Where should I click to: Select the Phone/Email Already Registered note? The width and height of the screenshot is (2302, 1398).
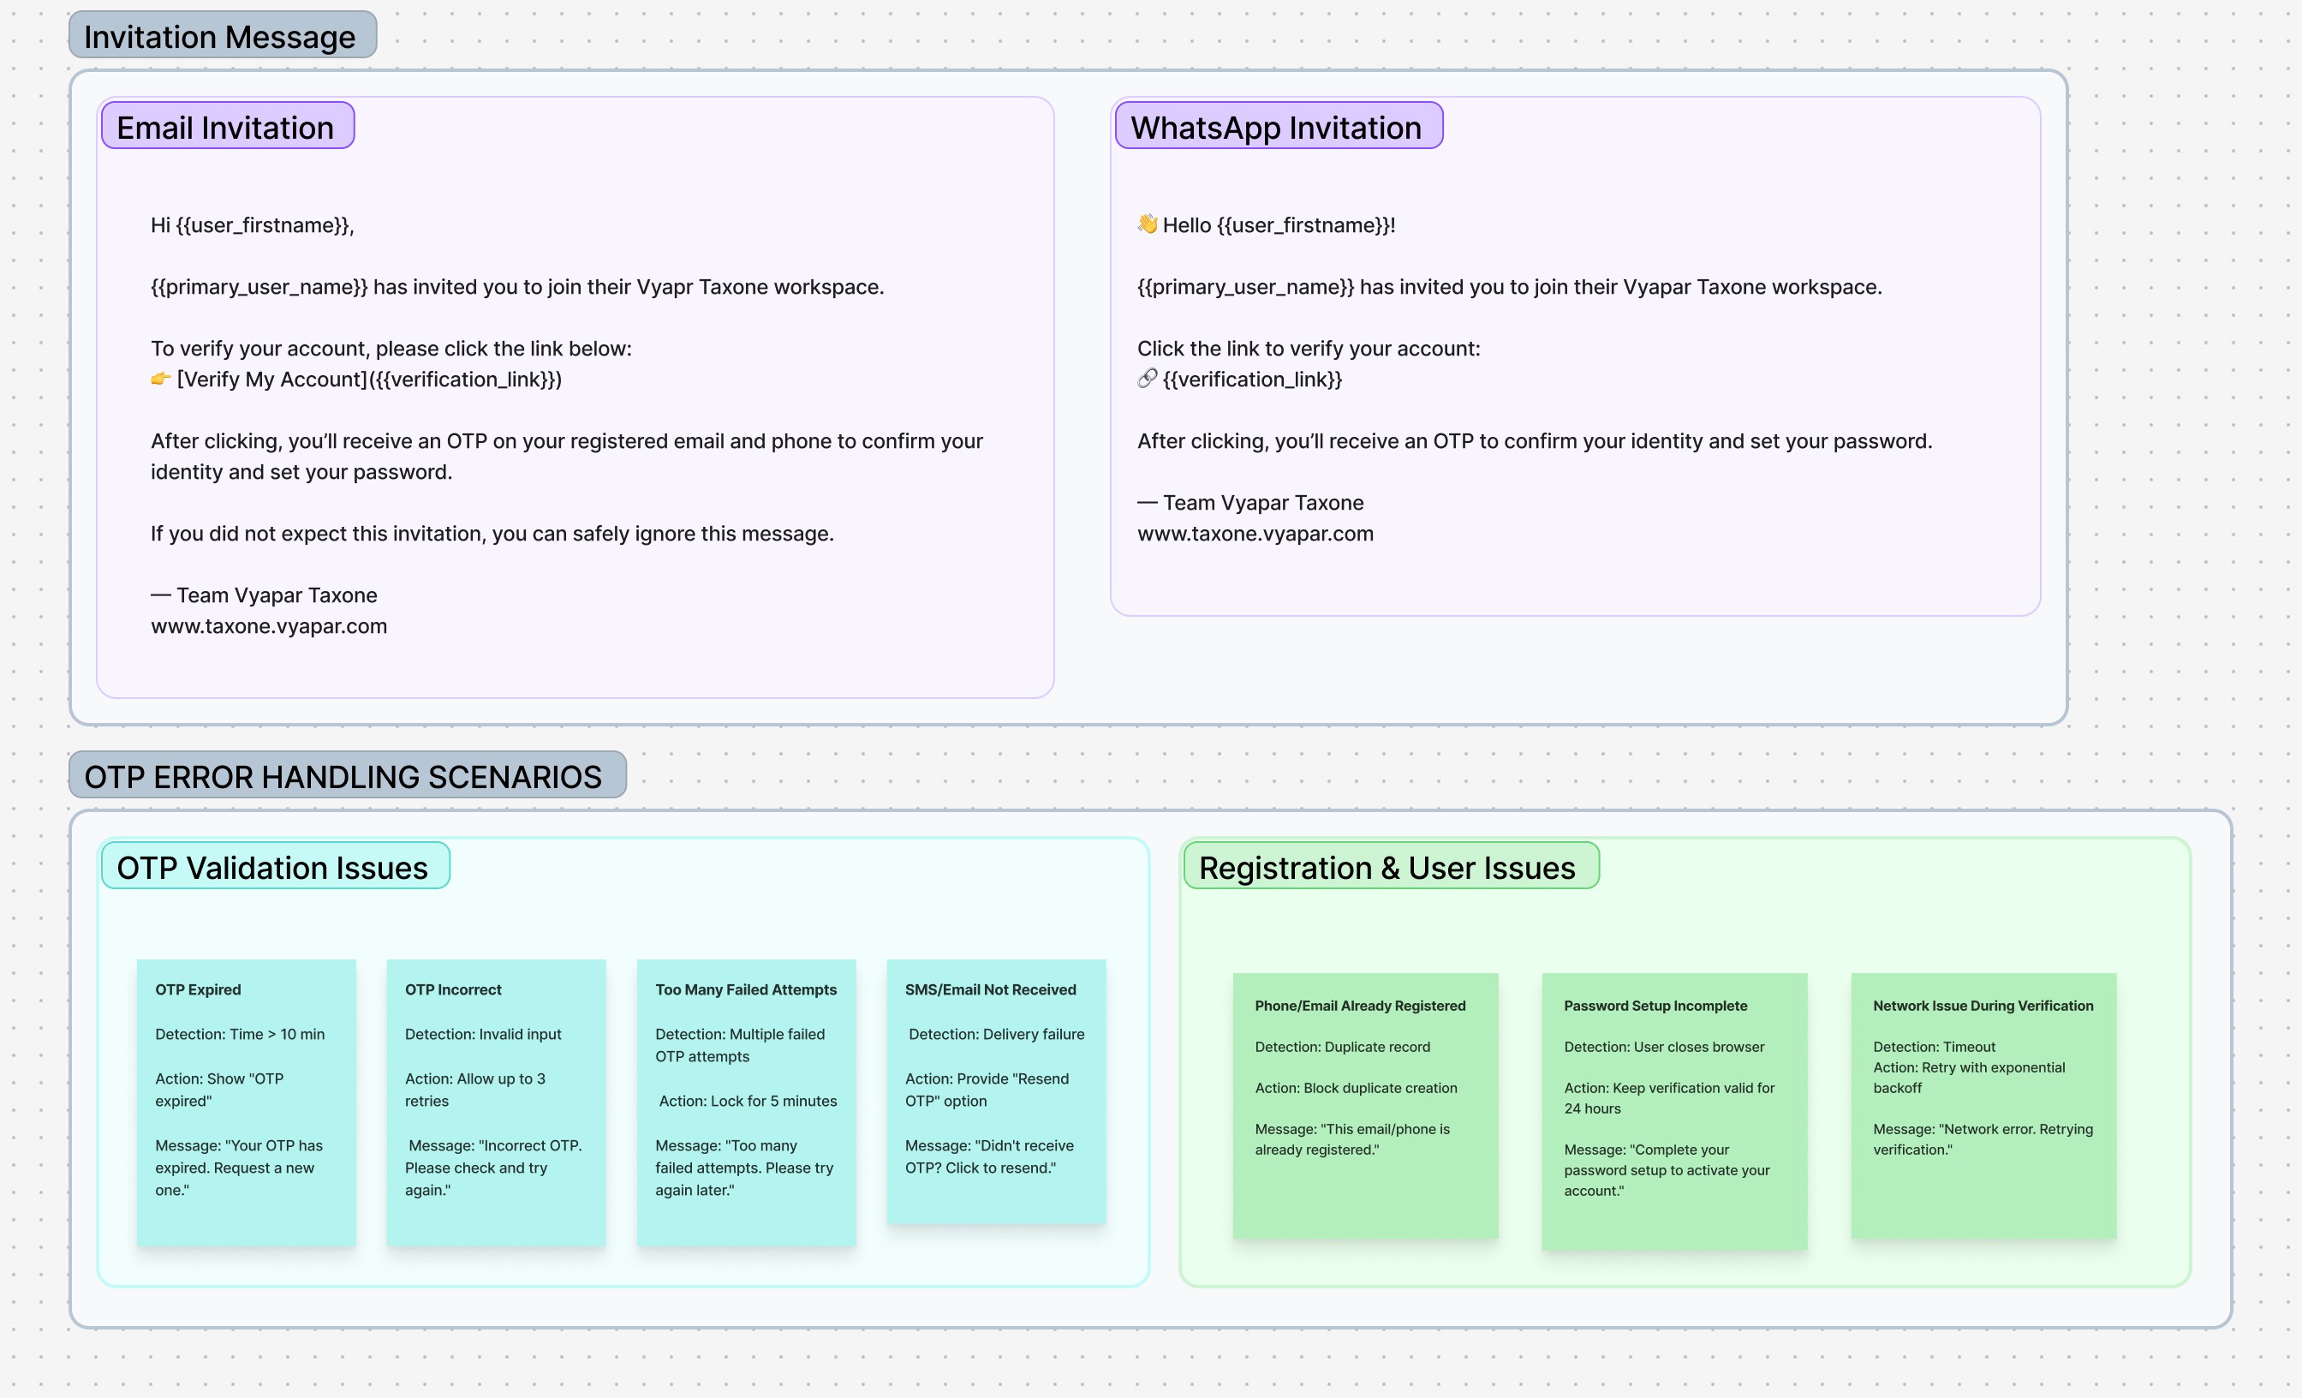click(1365, 1104)
